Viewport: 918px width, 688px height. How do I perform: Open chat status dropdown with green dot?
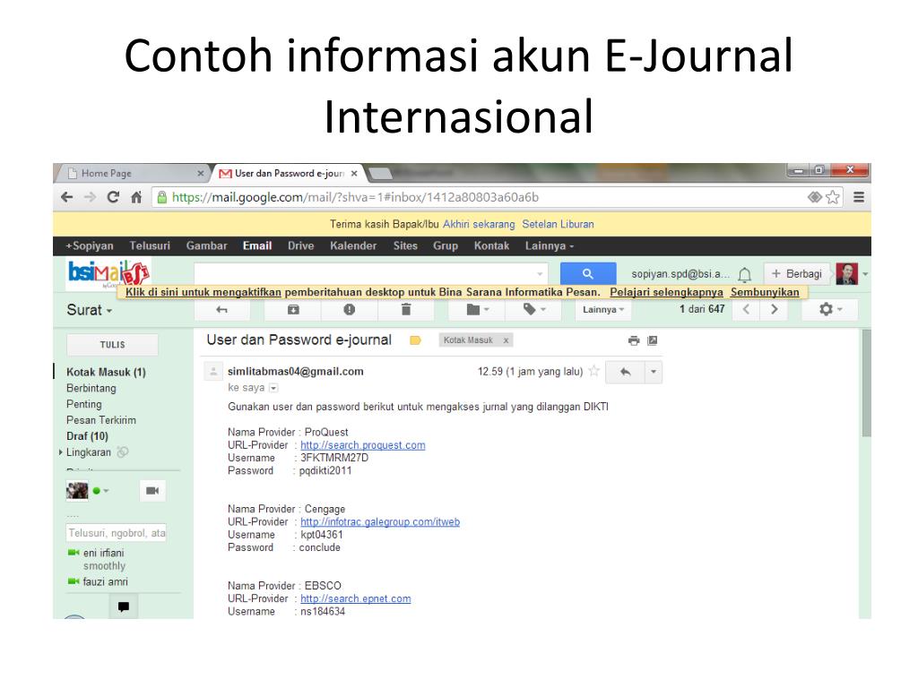pyautogui.click(x=100, y=491)
